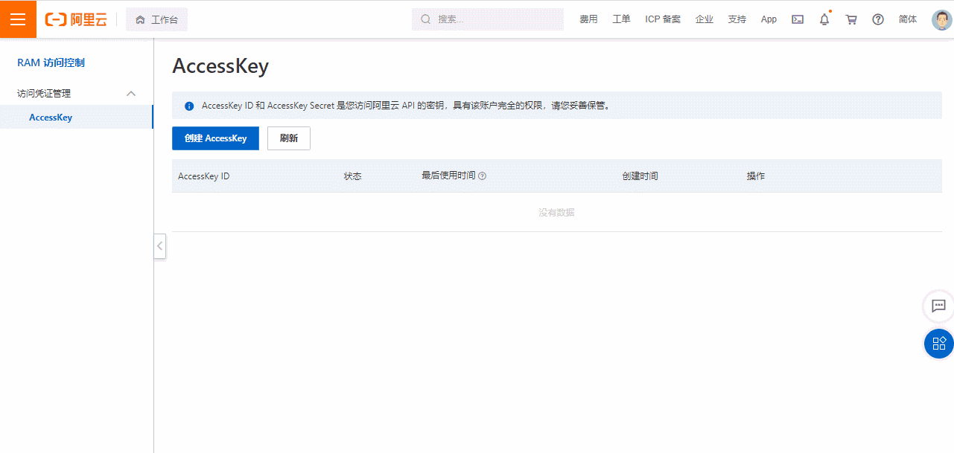Screen dimensions: 954x453
Task: Click the Alibaba Cloud logo
Action: coord(74,19)
